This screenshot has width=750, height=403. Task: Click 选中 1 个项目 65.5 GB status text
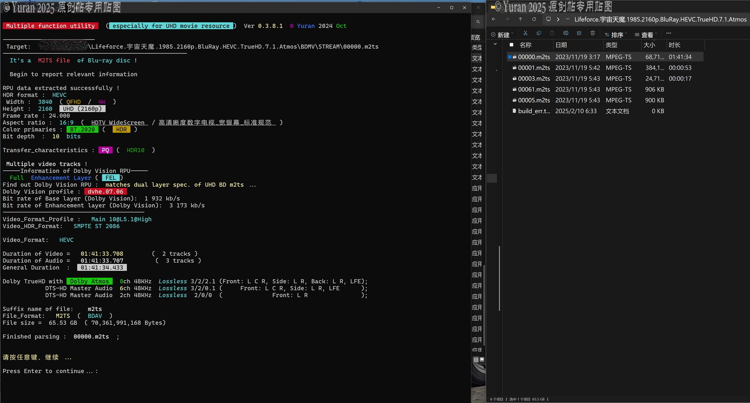[527, 399]
